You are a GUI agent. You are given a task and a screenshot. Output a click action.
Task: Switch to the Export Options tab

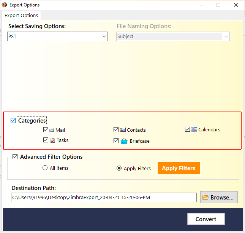coord(21,16)
